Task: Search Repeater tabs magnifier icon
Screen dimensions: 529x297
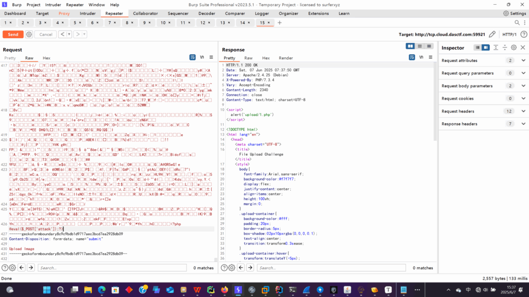Action: coord(517,23)
